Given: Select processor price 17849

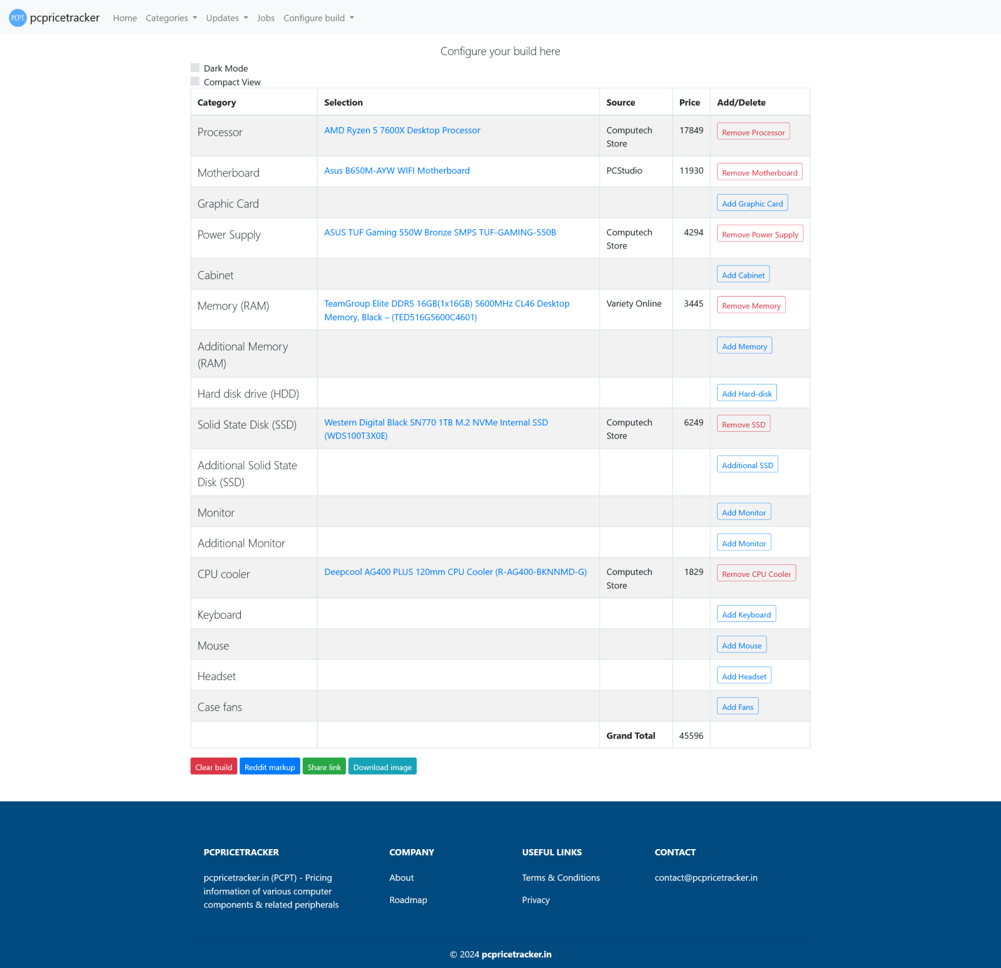Looking at the screenshot, I should pyautogui.click(x=691, y=130).
